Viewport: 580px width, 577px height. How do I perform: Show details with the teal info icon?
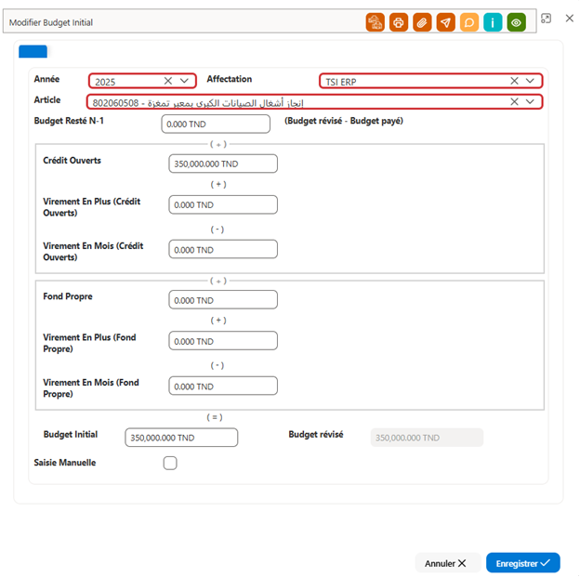493,22
